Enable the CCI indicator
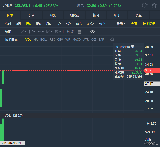 tap(94, 39)
